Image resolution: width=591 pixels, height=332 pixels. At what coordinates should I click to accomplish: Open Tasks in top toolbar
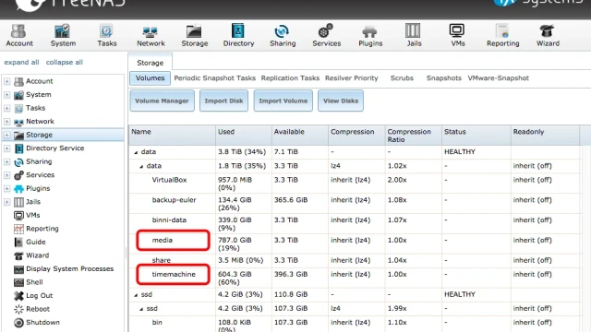pos(107,35)
